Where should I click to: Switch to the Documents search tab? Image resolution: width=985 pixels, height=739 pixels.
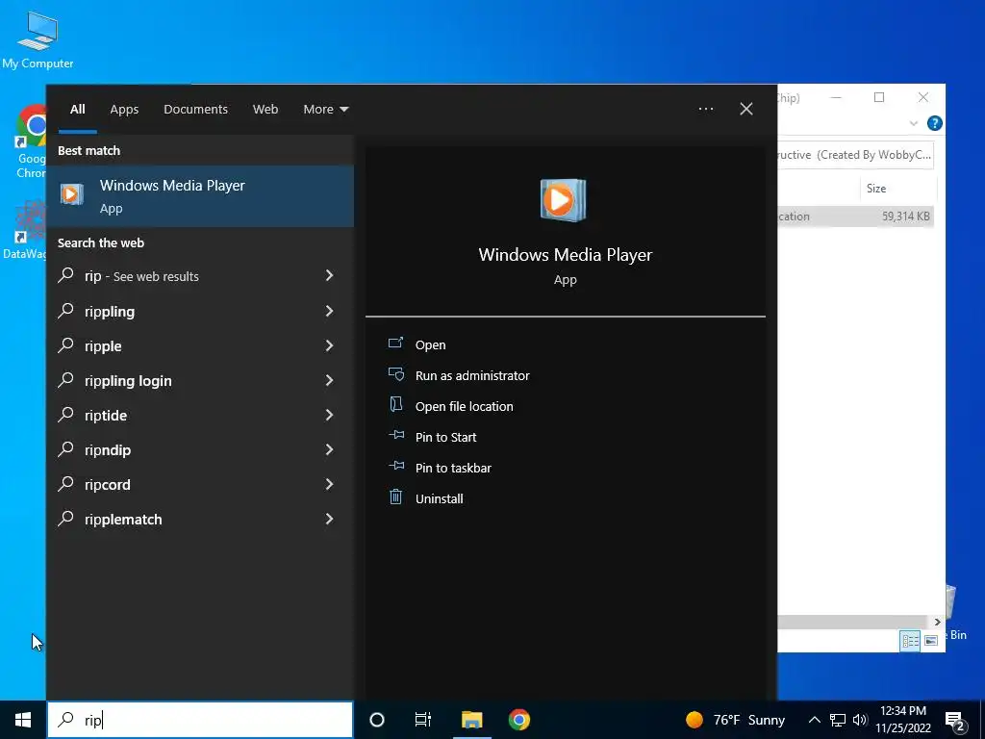(195, 110)
